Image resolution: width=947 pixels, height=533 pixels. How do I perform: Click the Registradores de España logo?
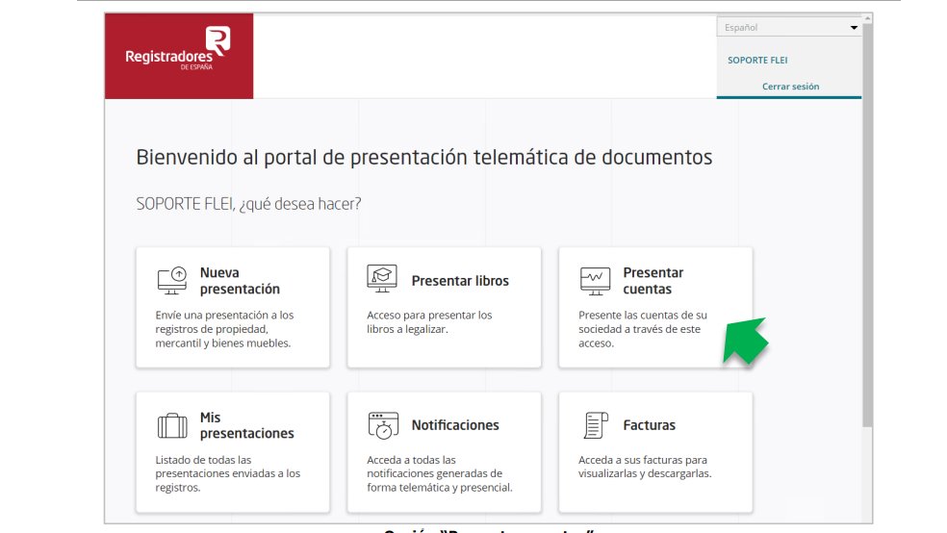pos(179,56)
